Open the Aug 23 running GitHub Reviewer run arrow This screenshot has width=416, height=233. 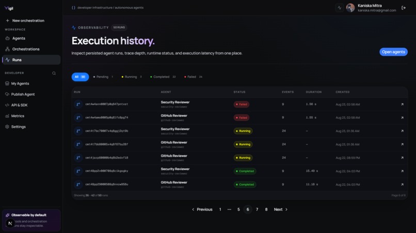click(x=402, y=145)
